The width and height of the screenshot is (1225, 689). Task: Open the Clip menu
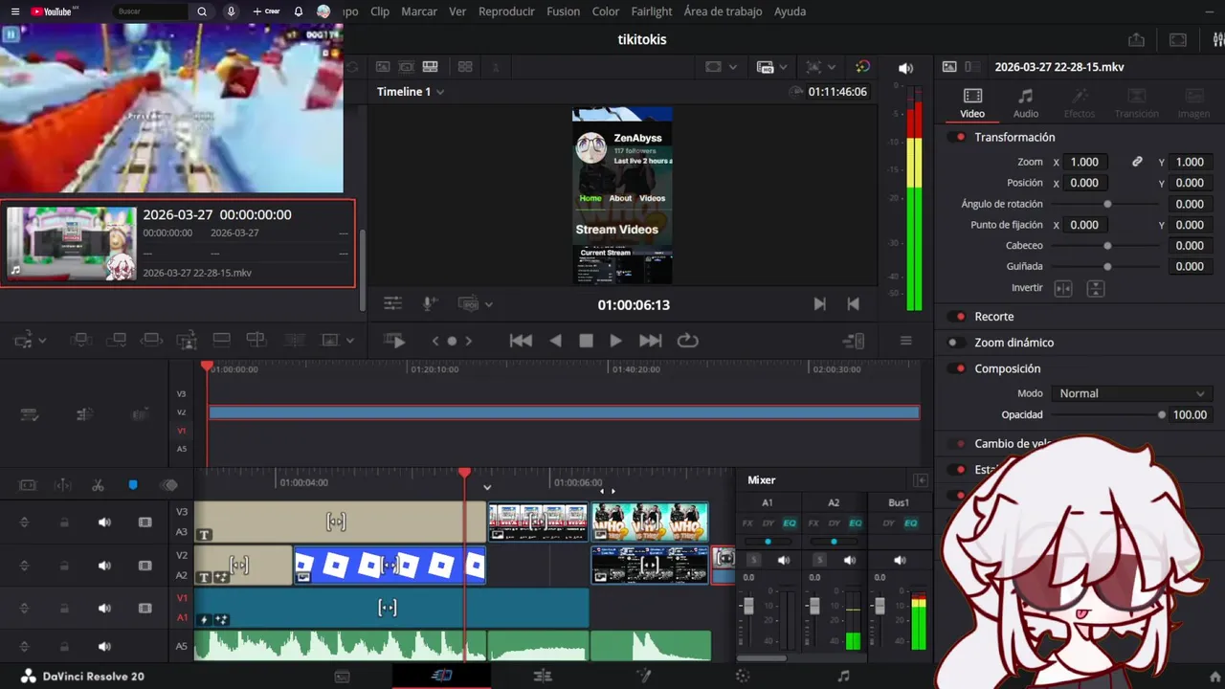379,11
